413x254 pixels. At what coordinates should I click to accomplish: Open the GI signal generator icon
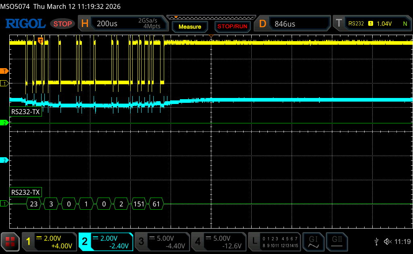click(x=313, y=242)
